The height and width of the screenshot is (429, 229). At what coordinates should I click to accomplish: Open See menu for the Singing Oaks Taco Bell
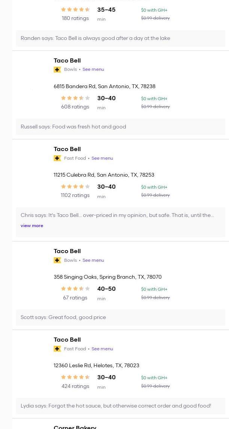coord(93,260)
